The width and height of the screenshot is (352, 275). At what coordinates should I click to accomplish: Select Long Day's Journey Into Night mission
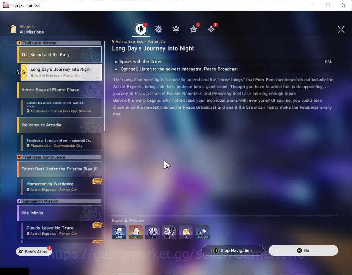pos(61,72)
